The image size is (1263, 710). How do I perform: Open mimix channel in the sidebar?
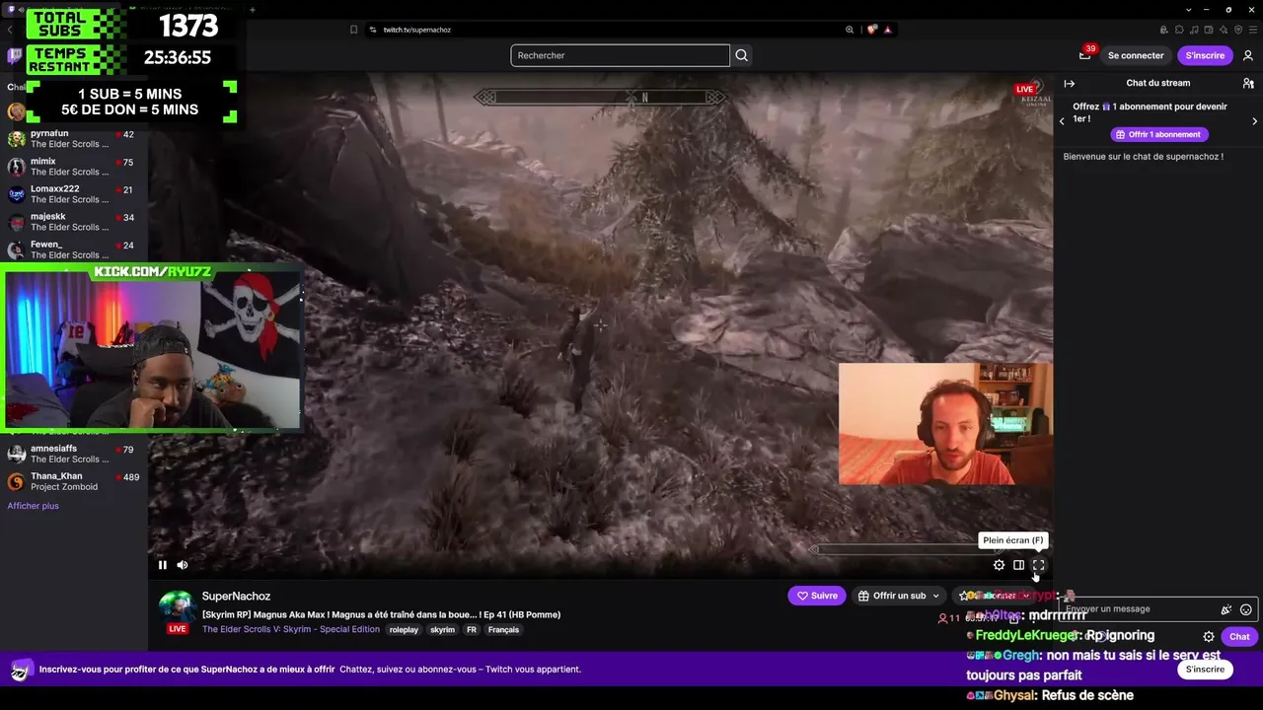[x=74, y=167]
